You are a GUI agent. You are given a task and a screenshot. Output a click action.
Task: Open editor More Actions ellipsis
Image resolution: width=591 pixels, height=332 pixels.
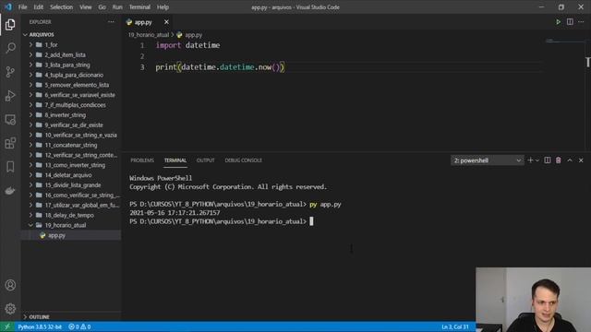[x=581, y=22]
